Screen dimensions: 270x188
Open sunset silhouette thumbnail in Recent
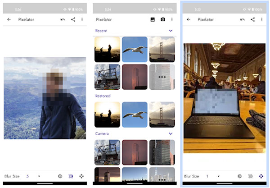tap(107, 49)
